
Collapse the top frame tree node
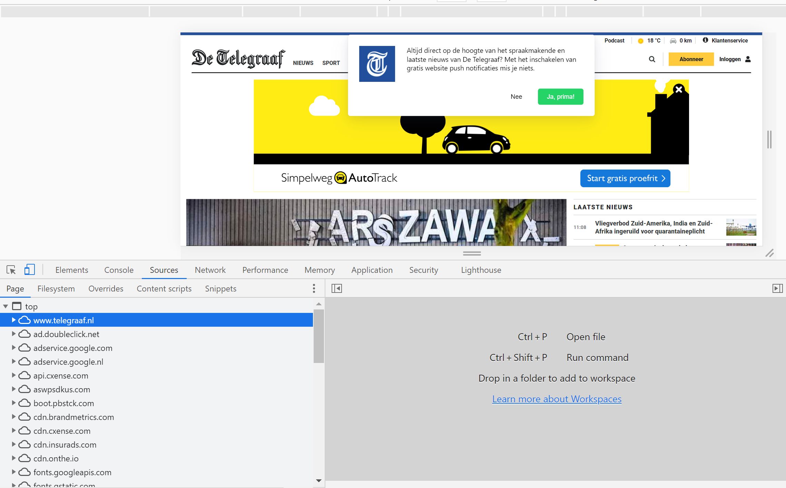(x=6, y=306)
